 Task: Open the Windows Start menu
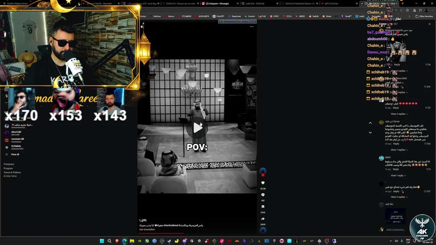102,241
